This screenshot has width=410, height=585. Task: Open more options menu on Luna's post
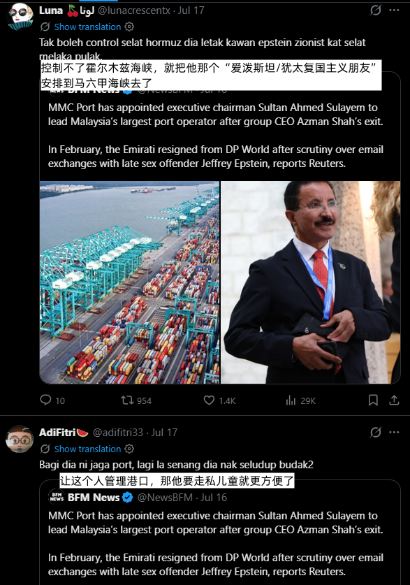click(395, 10)
